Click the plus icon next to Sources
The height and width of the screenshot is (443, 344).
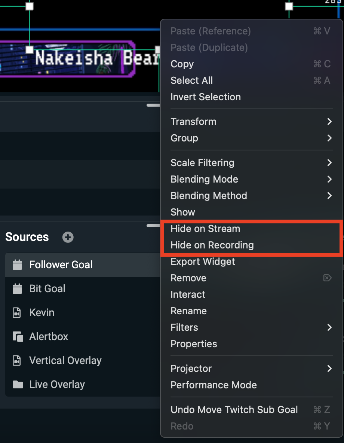[x=68, y=237]
